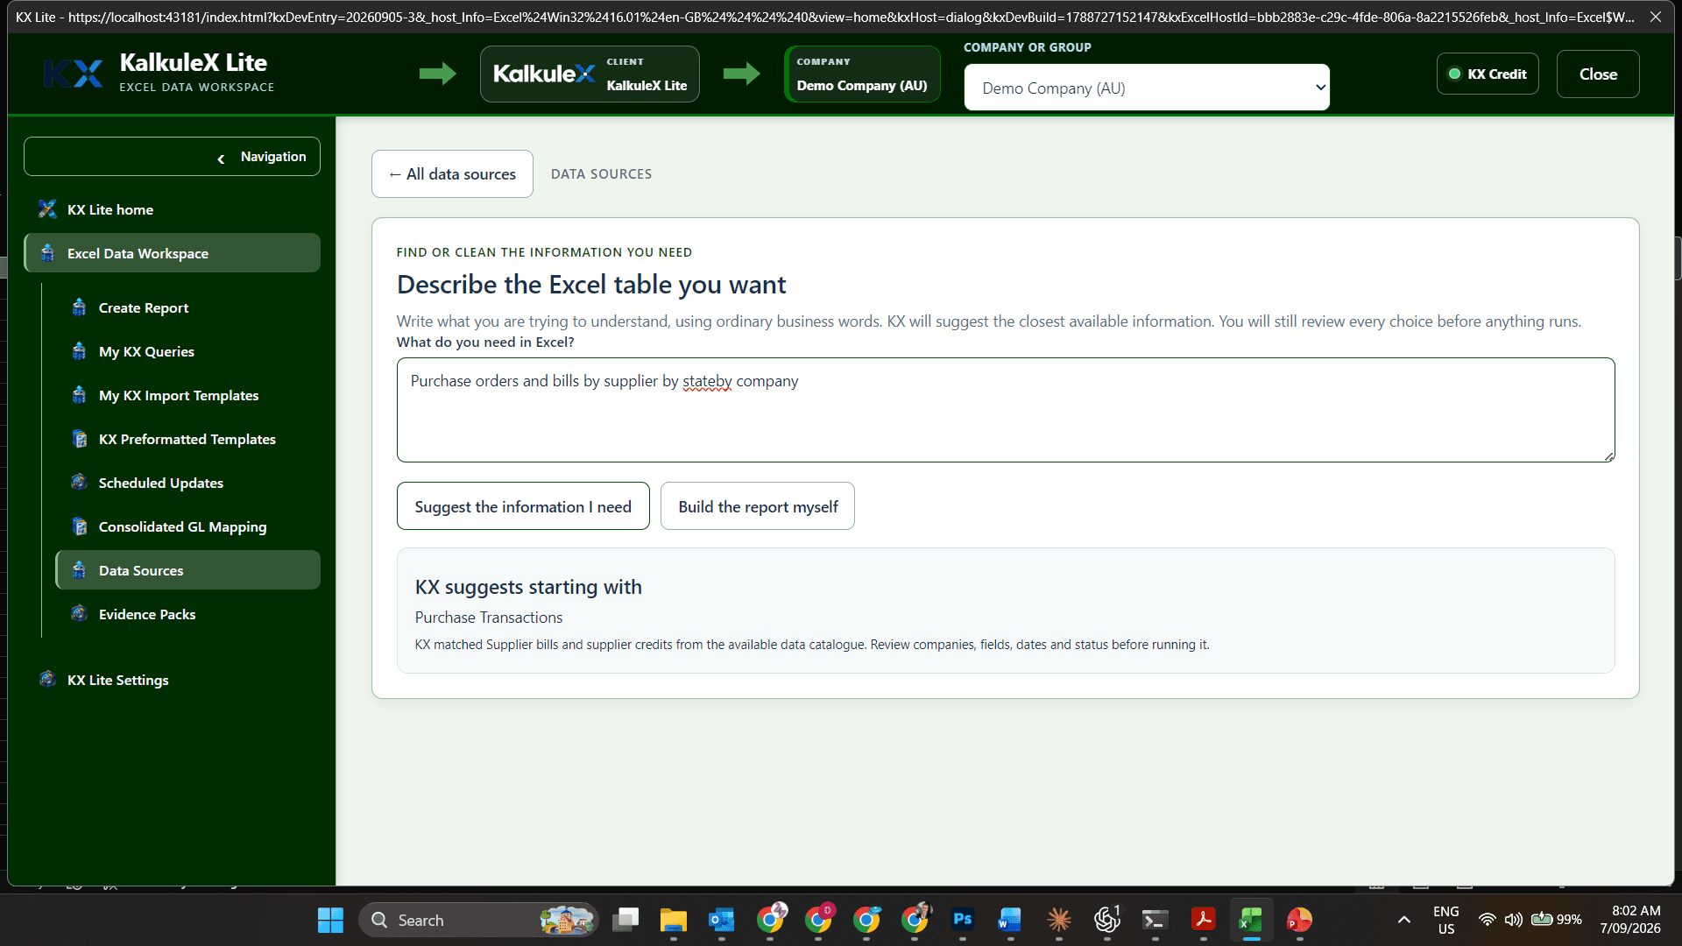The image size is (1682, 946).
Task: Open File Explorer from the taskbar
Action: click(674, 920)
